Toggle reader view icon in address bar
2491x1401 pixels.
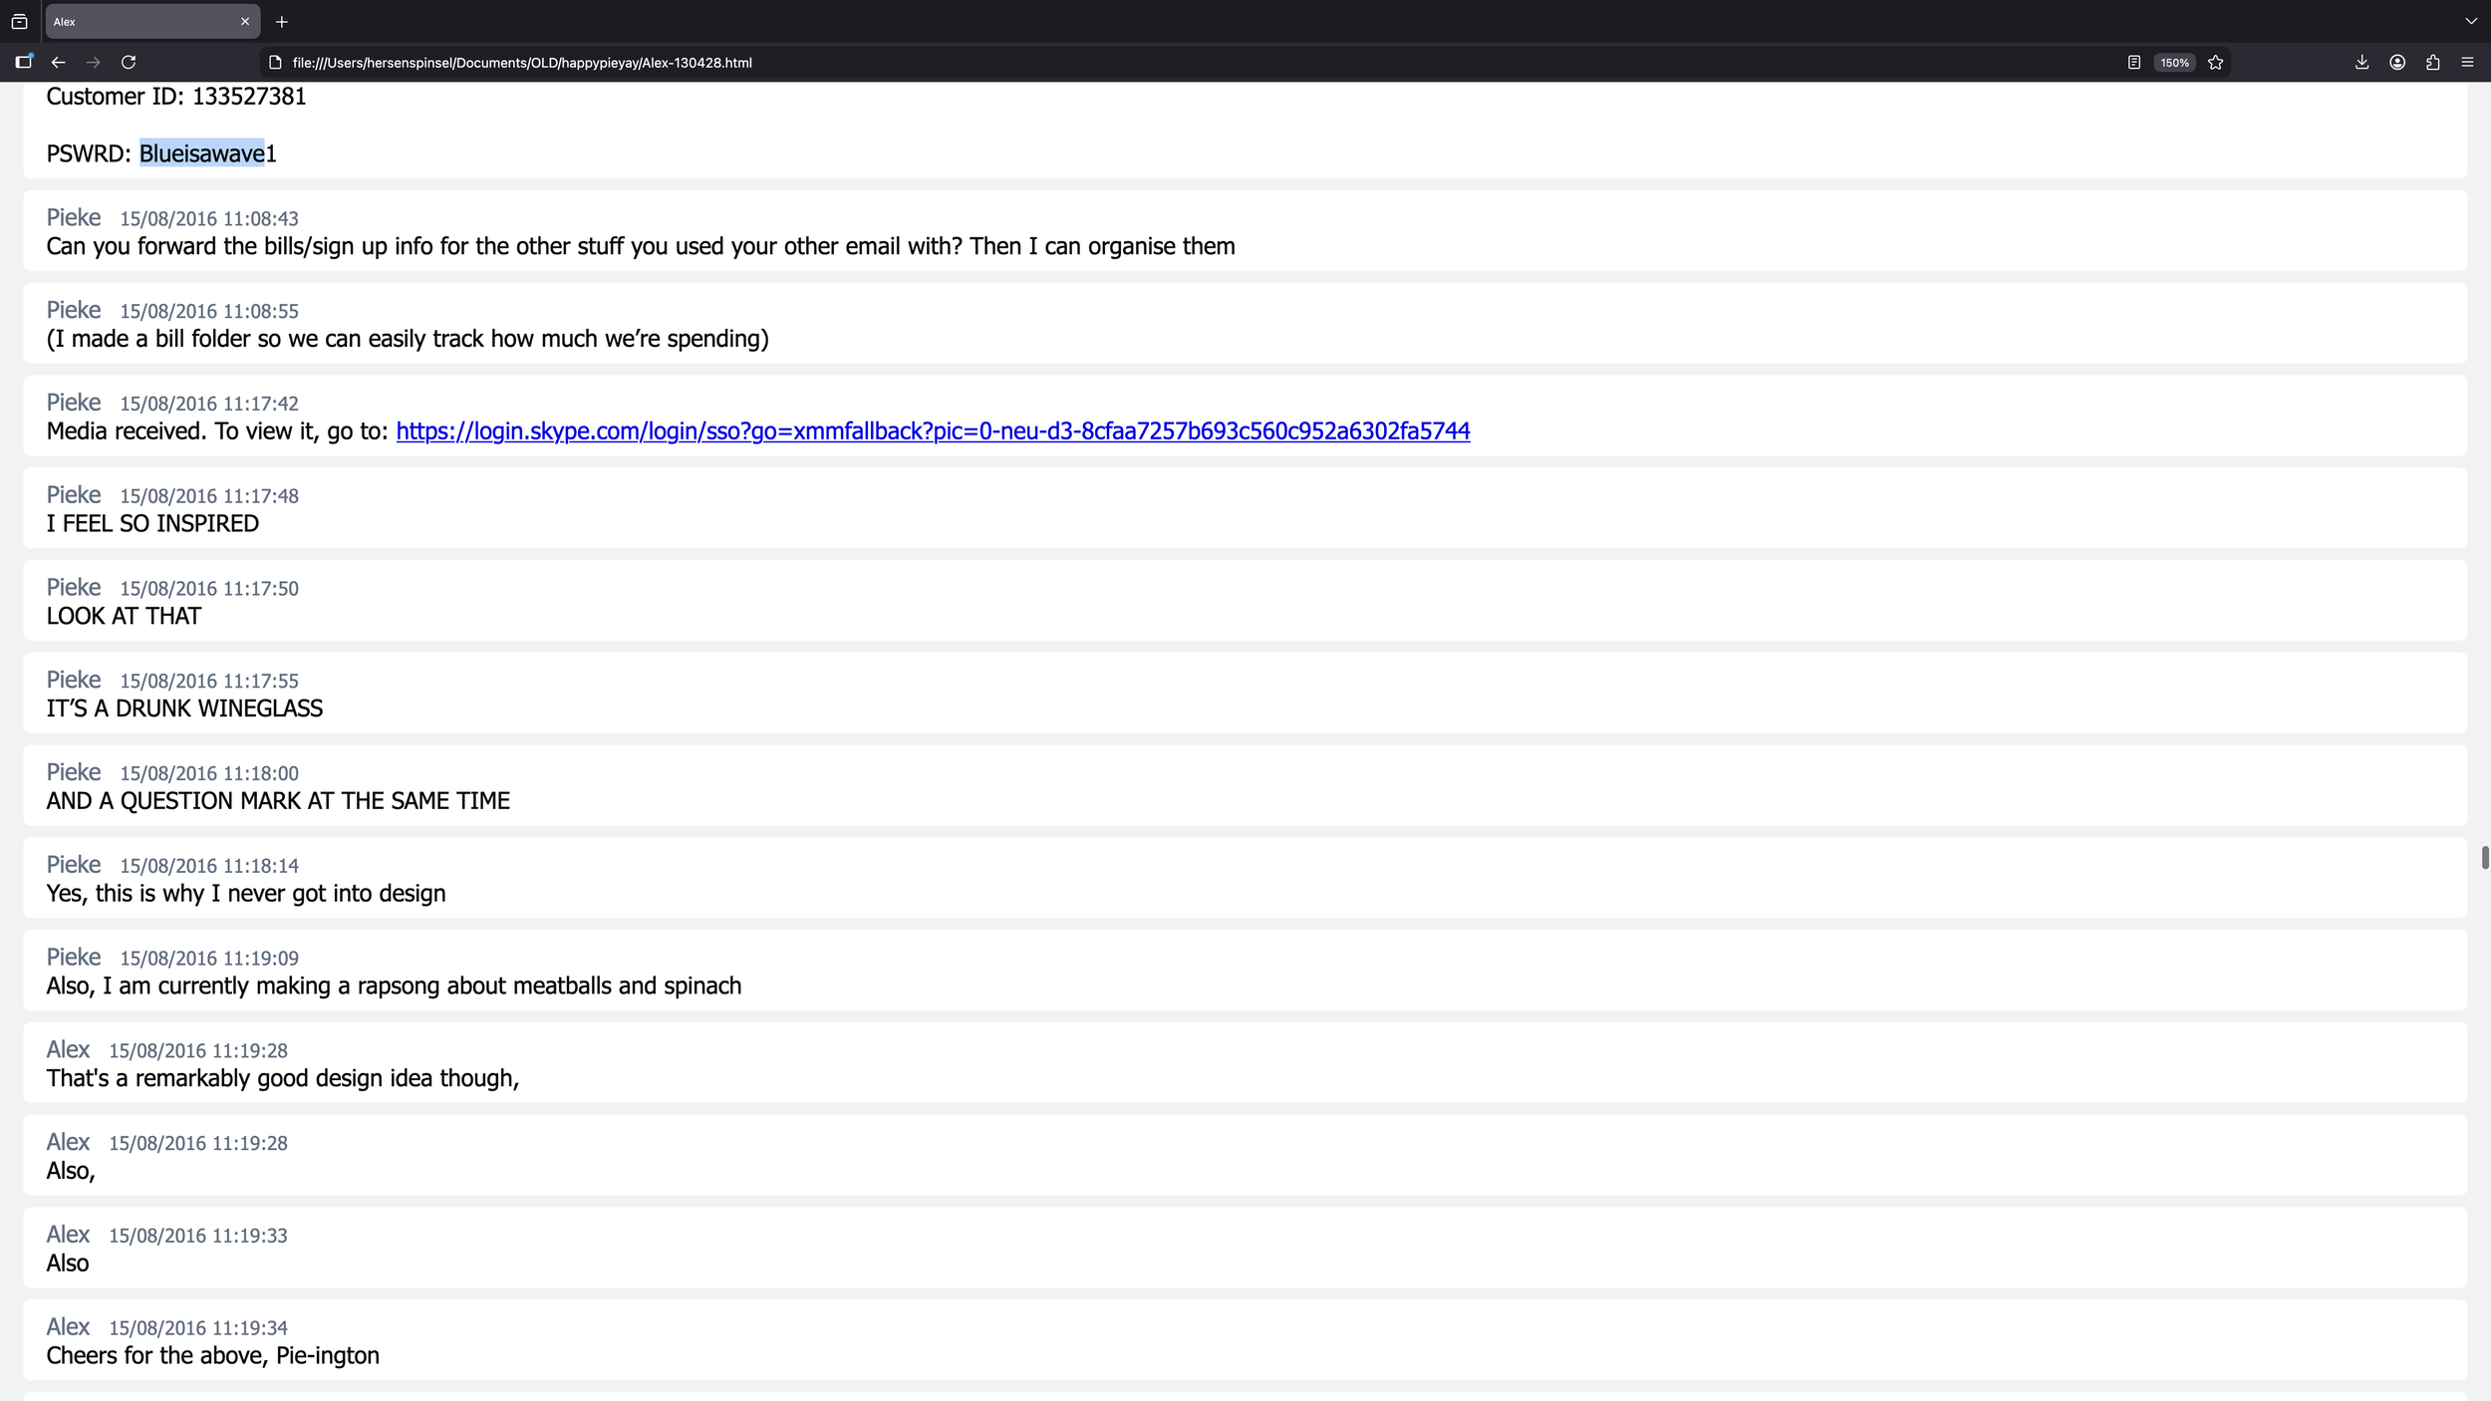2133,62
